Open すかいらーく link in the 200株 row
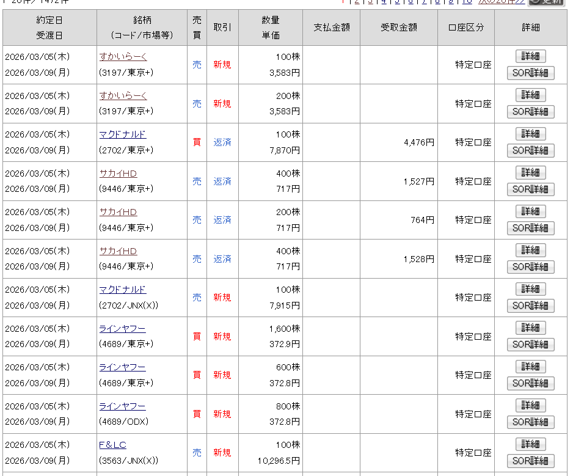 coord(123,96)
